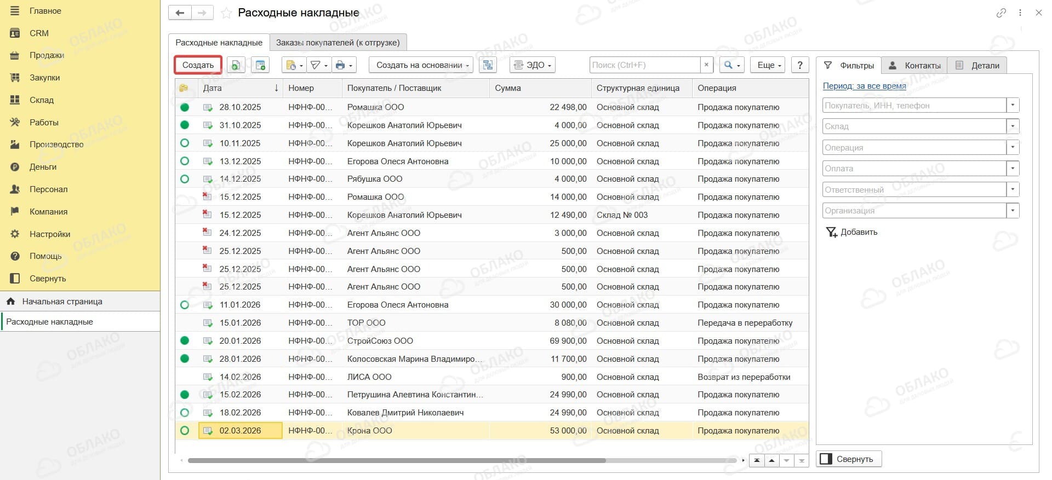Switch to Заказы покупателей (к отгрузке) tab
The height and width of the screenshot is (480, 1052).
coord(338,43)
